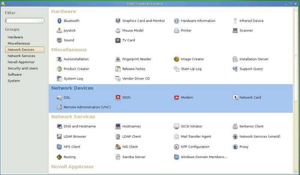Switch to the Network Services group
The height and width of the screenshot is (175, 300).
[21, 56]
